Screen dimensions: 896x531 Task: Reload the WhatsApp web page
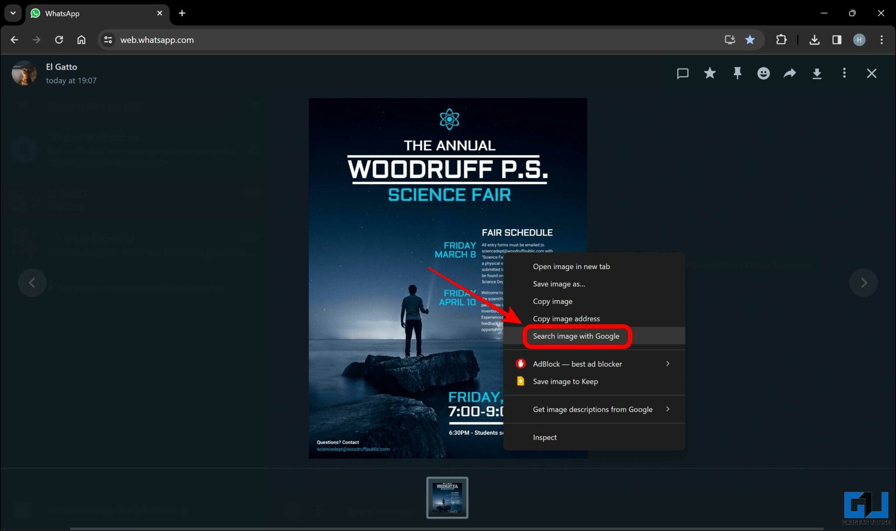[59, 40]
